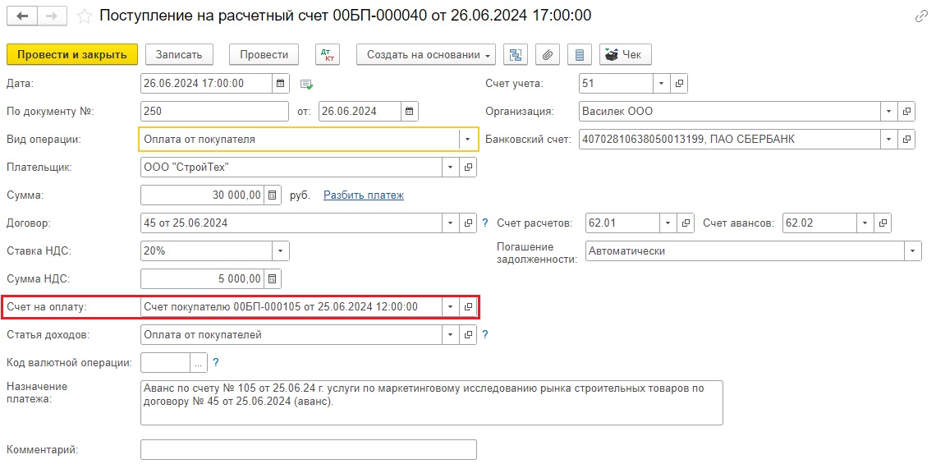This screenshot has width=936, height=464.
Task: Open Счет авансов 62.02 item form
Action: (x=883, y=223)
